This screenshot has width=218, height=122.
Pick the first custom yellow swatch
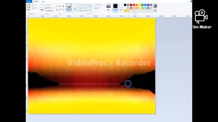pos(125,11)
